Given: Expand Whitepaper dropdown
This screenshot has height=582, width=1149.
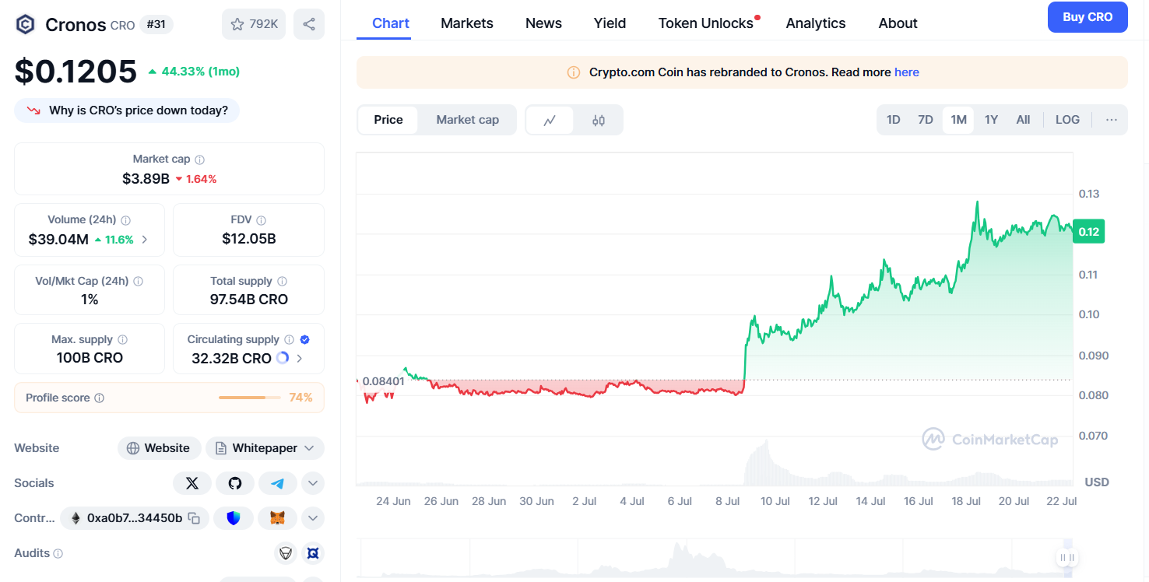Looking at the screenshot, I should (x=265, y=448).
